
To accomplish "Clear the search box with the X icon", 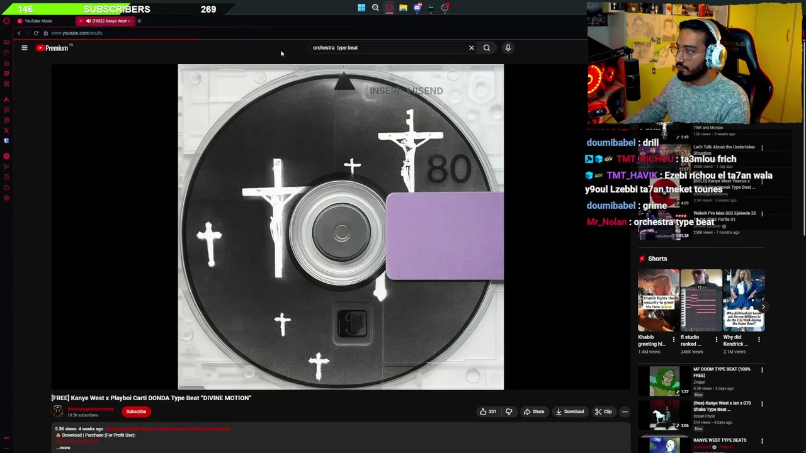I will (x=471, y=48).
